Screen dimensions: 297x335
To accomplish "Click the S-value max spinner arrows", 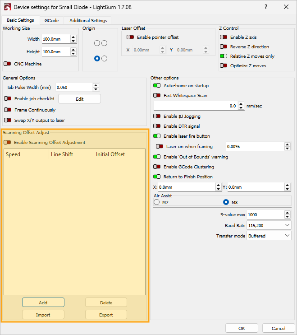I will (x=288, y=214).
